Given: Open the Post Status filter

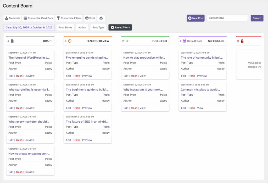Looking at the screenshot, I should [65, 27].
